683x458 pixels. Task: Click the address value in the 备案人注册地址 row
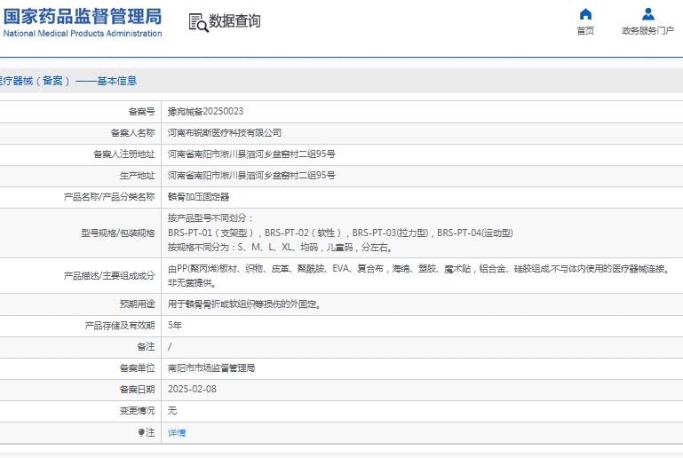coord(251,154)
